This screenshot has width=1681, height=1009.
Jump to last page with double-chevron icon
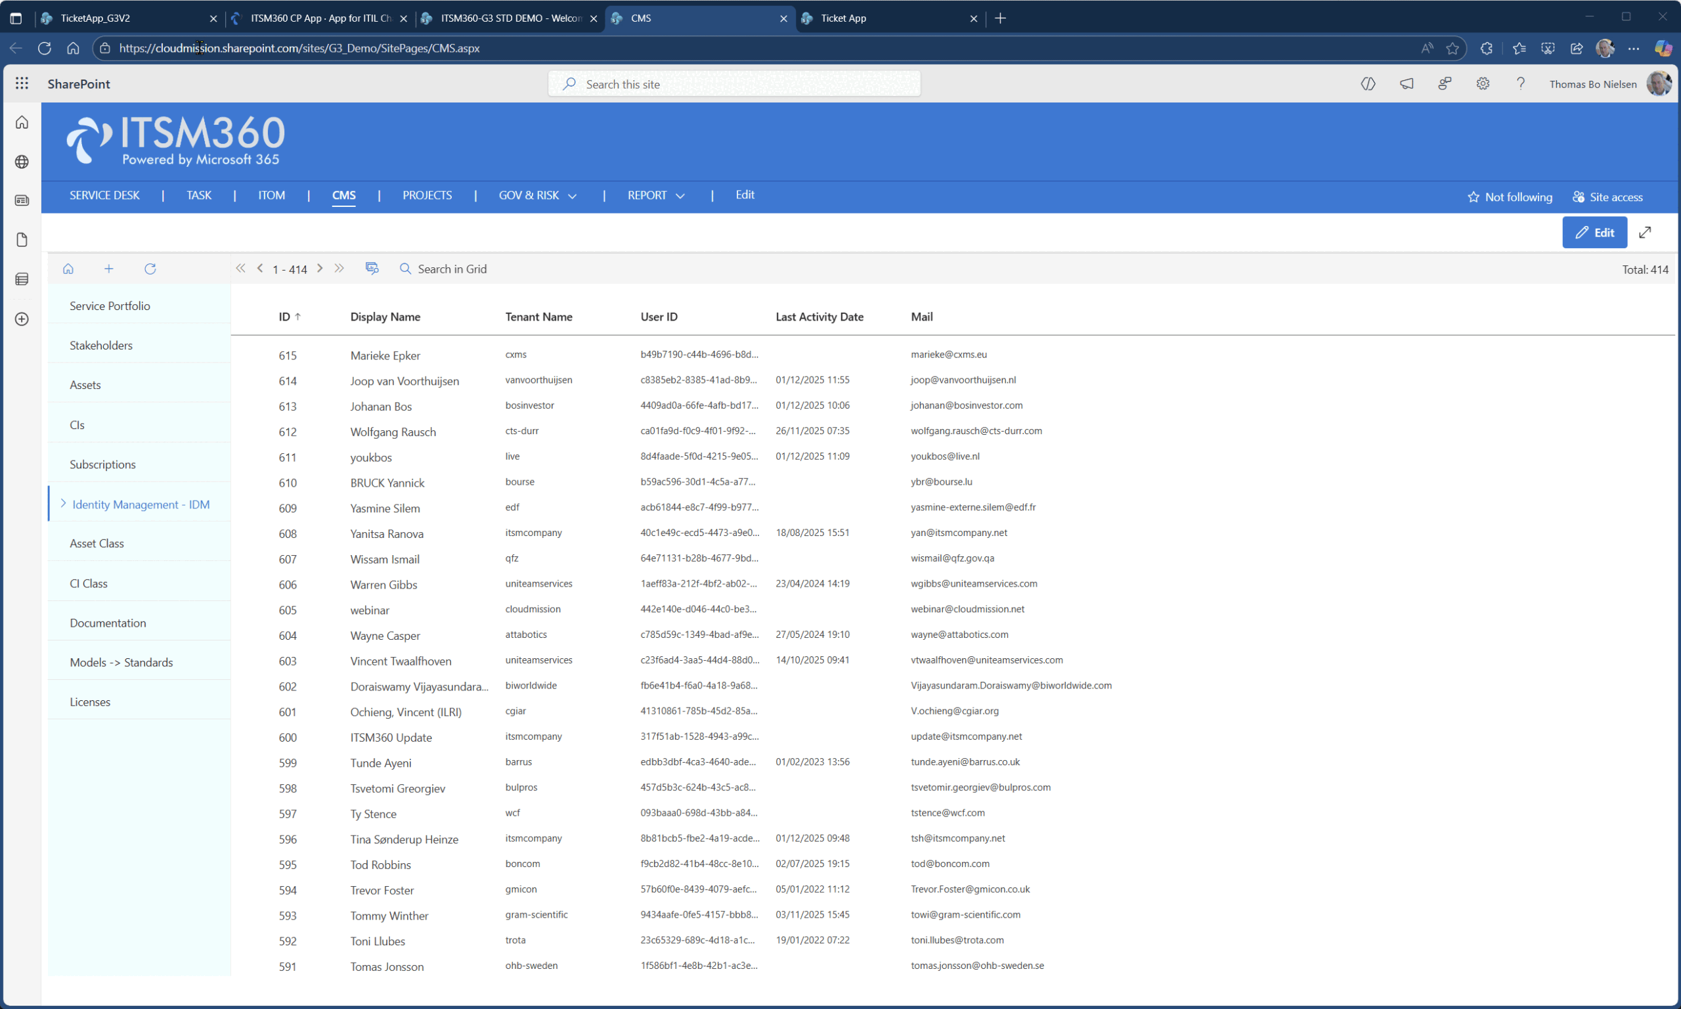tap(339, 269)
